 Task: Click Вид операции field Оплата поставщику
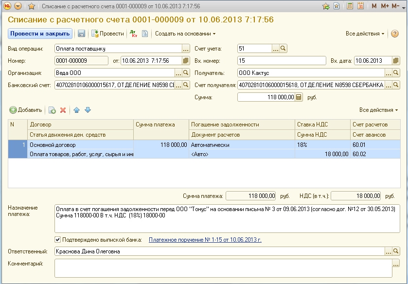118,49
